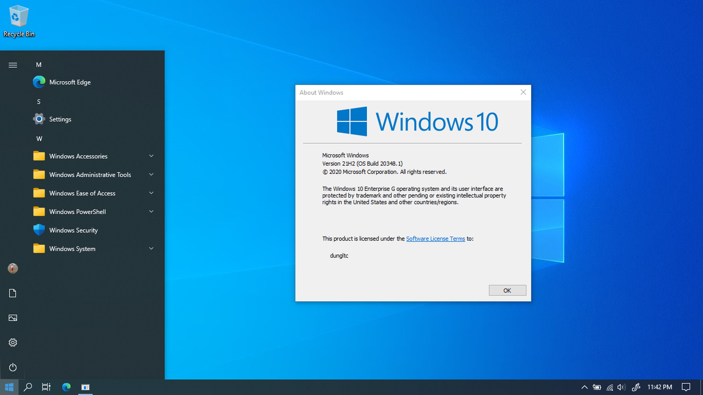Screen dimensions: 703x395
Task: Open Microsoft Edge from the taskbar
Action: (x=66, y=387)
